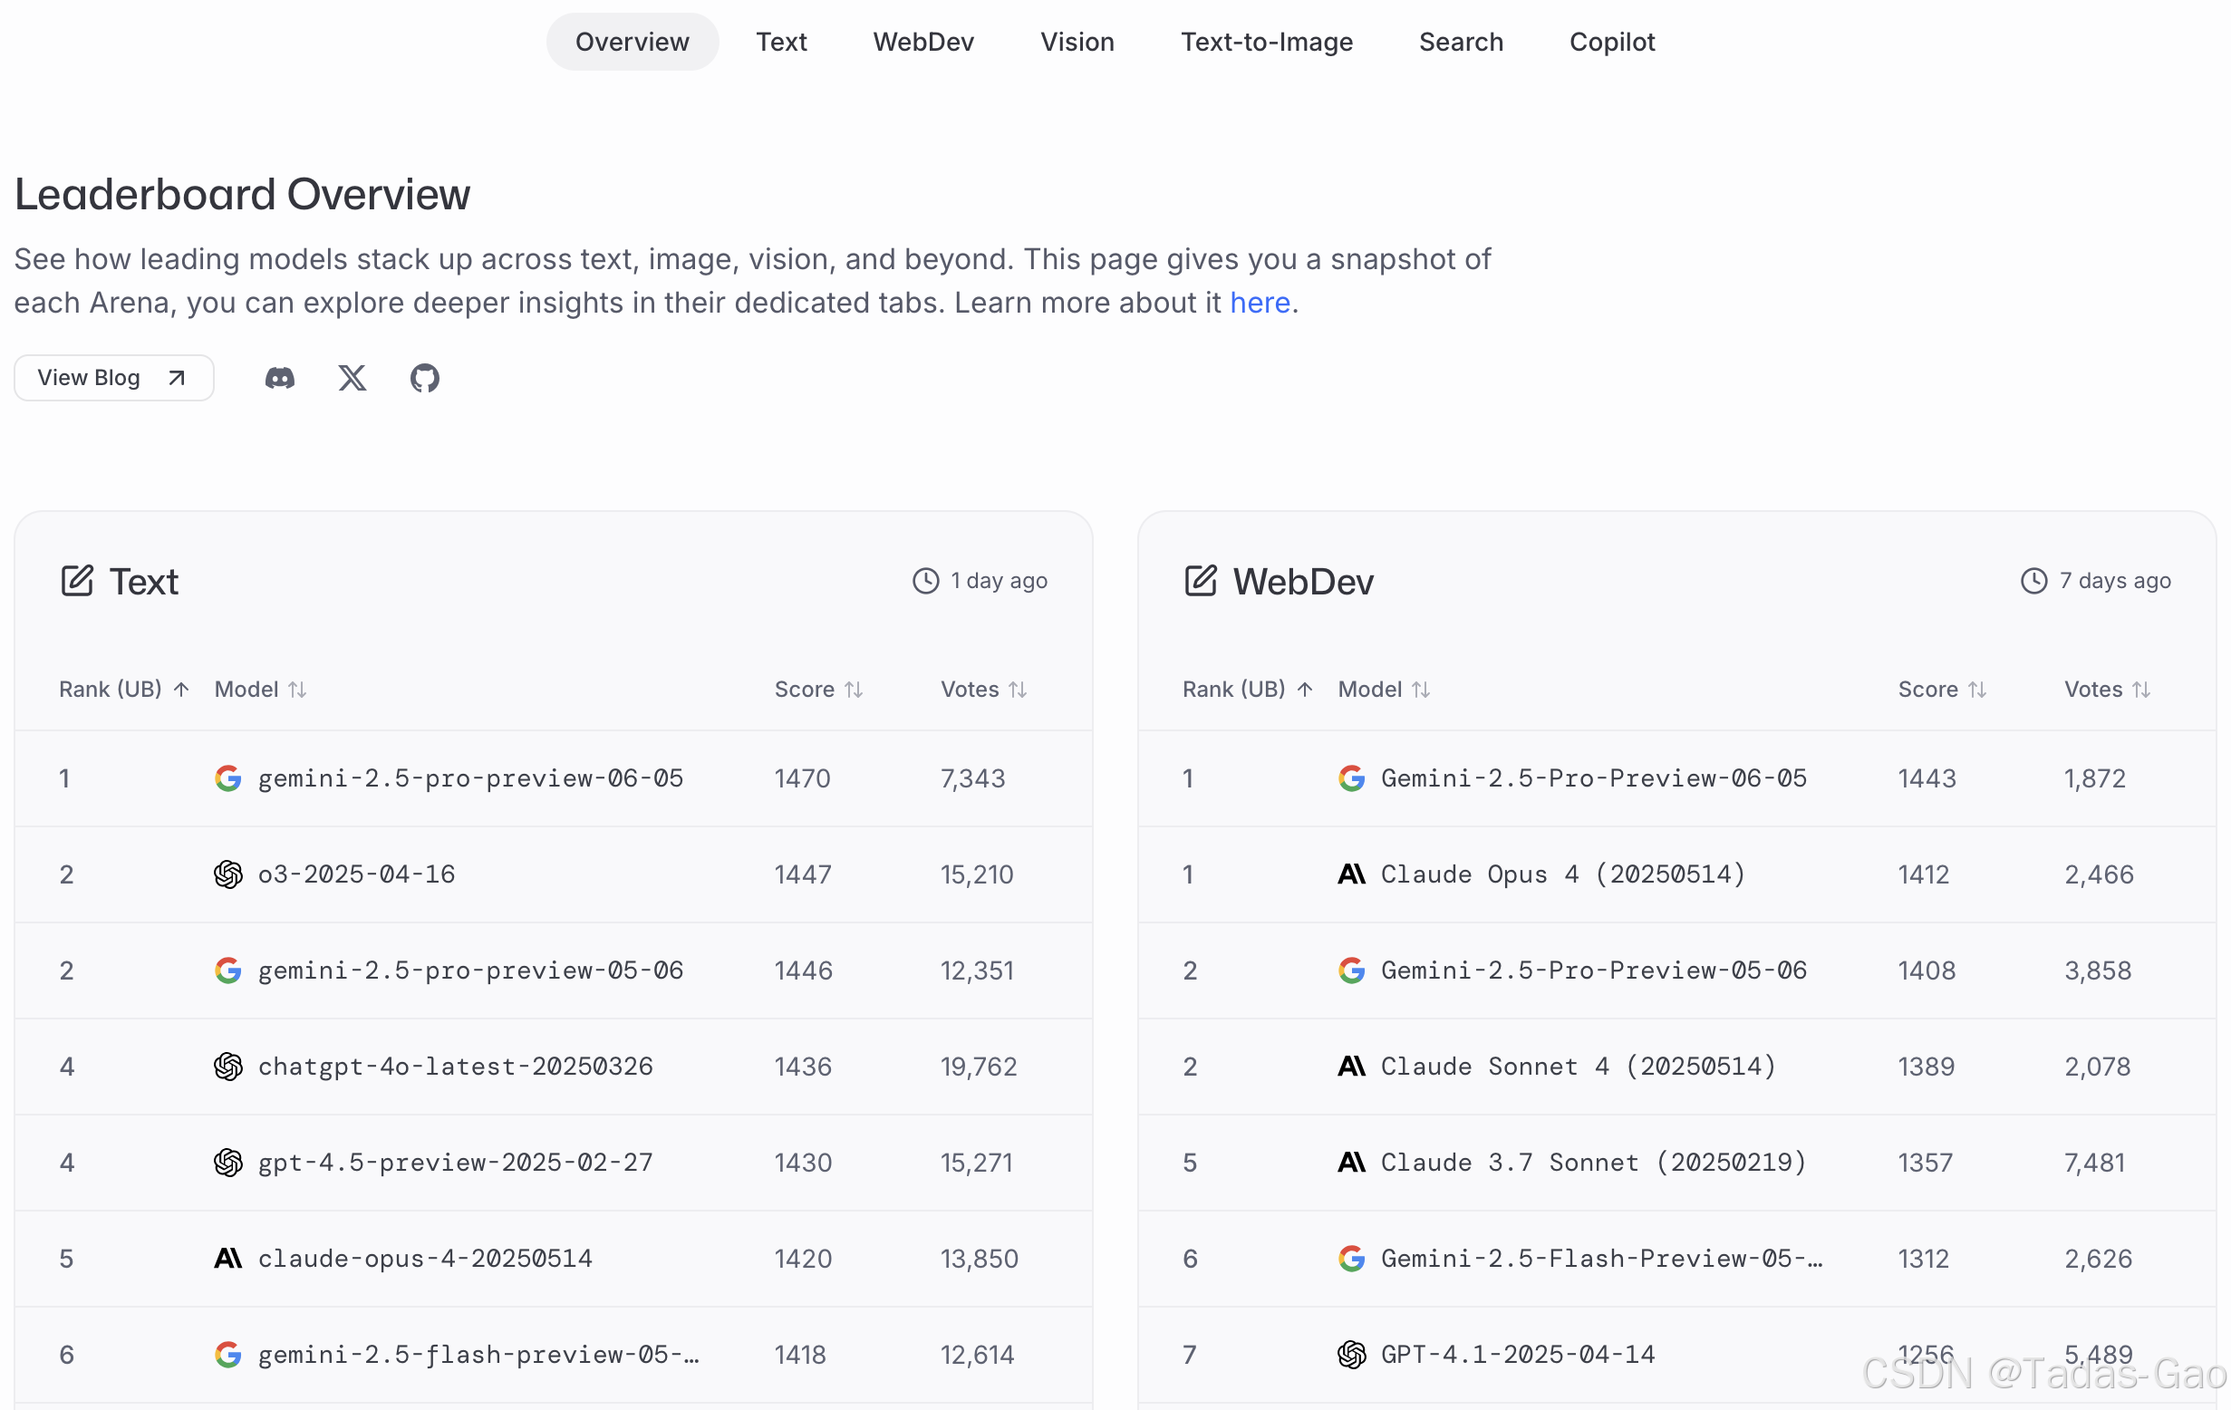Image resolution: width=2231 pixels, height=1410 pixels.
Task: Click model name Claude Sonnet 4 (20250514)
Action: (1579, 1067)
